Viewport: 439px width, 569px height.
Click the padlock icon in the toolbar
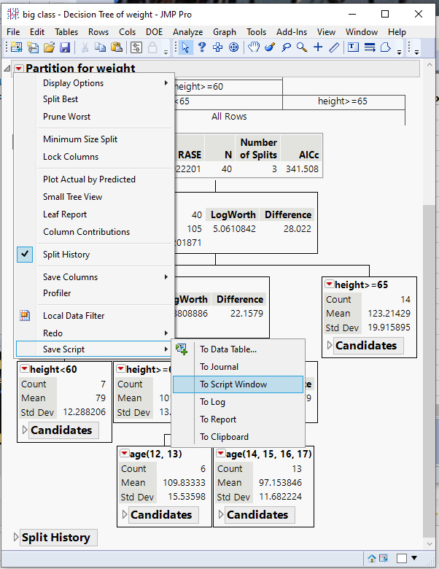[x=152, y=47]
